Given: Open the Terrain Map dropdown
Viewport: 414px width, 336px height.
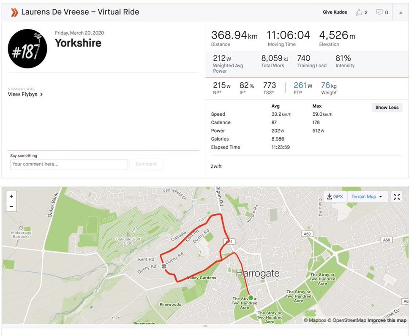Looking at the screenshot, I should click(367, 197).
